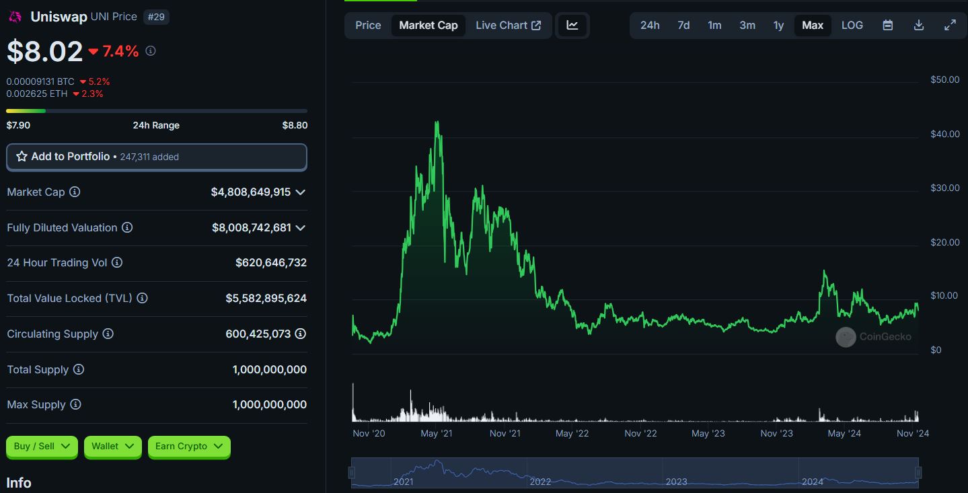Click 2023 in the chart navigator
This screenshot has height=493, width=968.
tap(676, 482)
